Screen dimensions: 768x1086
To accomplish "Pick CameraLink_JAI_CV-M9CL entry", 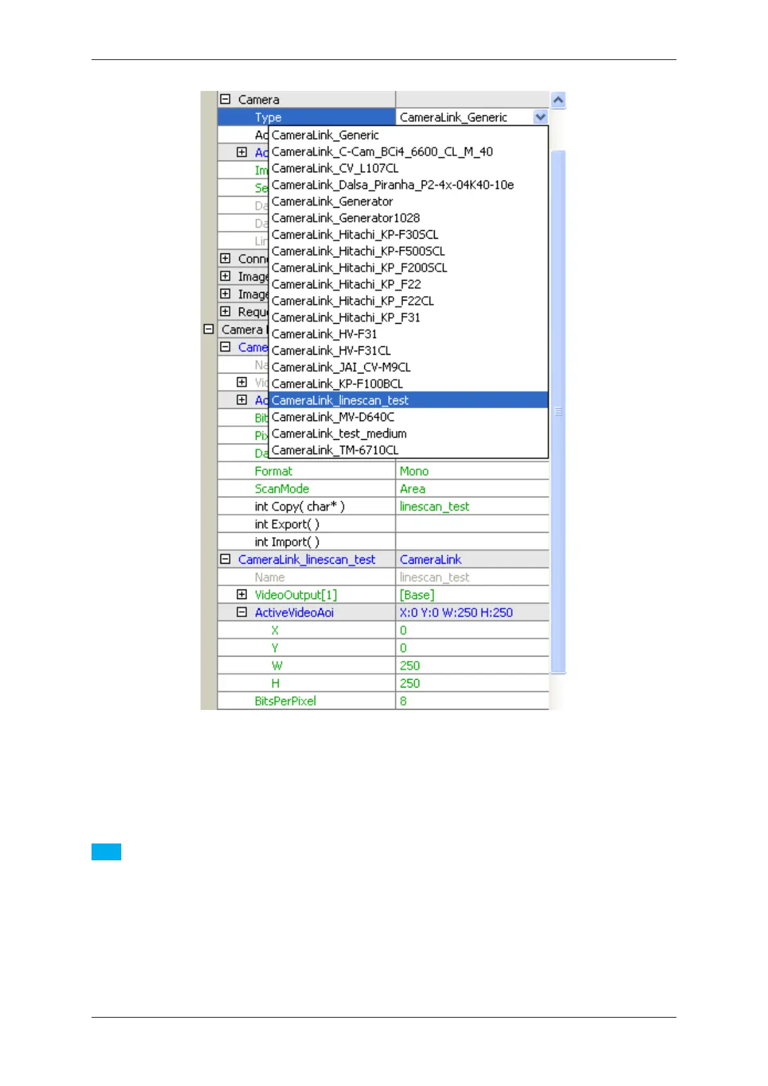I will point(408,367).
